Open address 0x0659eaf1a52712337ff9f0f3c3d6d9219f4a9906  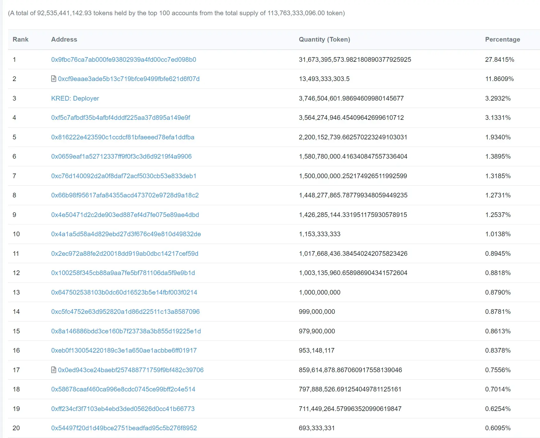click(x=121, y=156)
